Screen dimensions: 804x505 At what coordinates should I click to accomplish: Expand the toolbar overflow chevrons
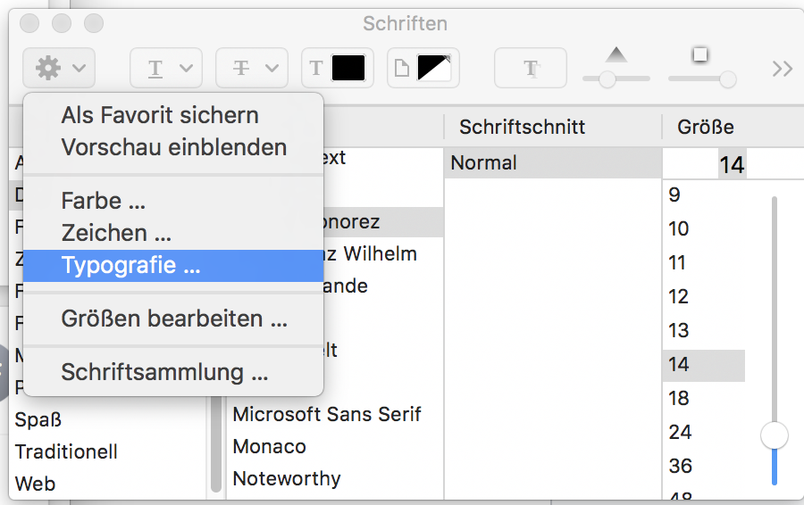point(782,68)
